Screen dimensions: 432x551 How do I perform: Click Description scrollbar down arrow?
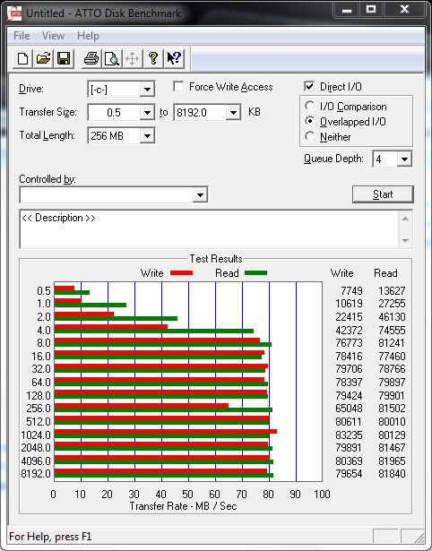coord(405,241)
